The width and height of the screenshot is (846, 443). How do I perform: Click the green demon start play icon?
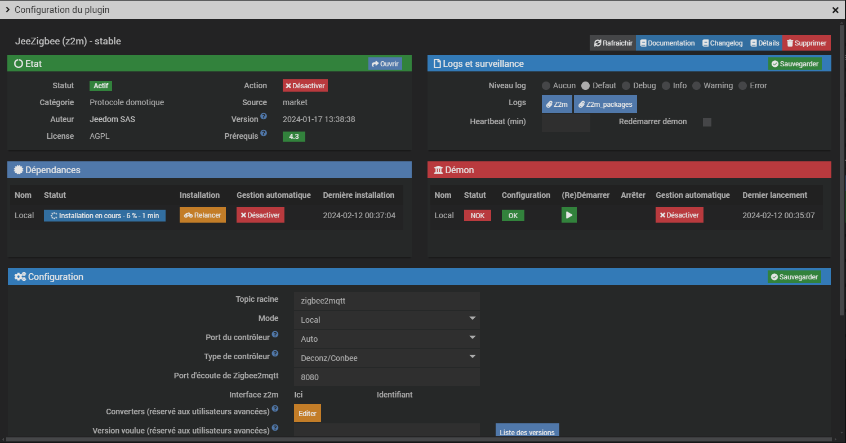569,215
